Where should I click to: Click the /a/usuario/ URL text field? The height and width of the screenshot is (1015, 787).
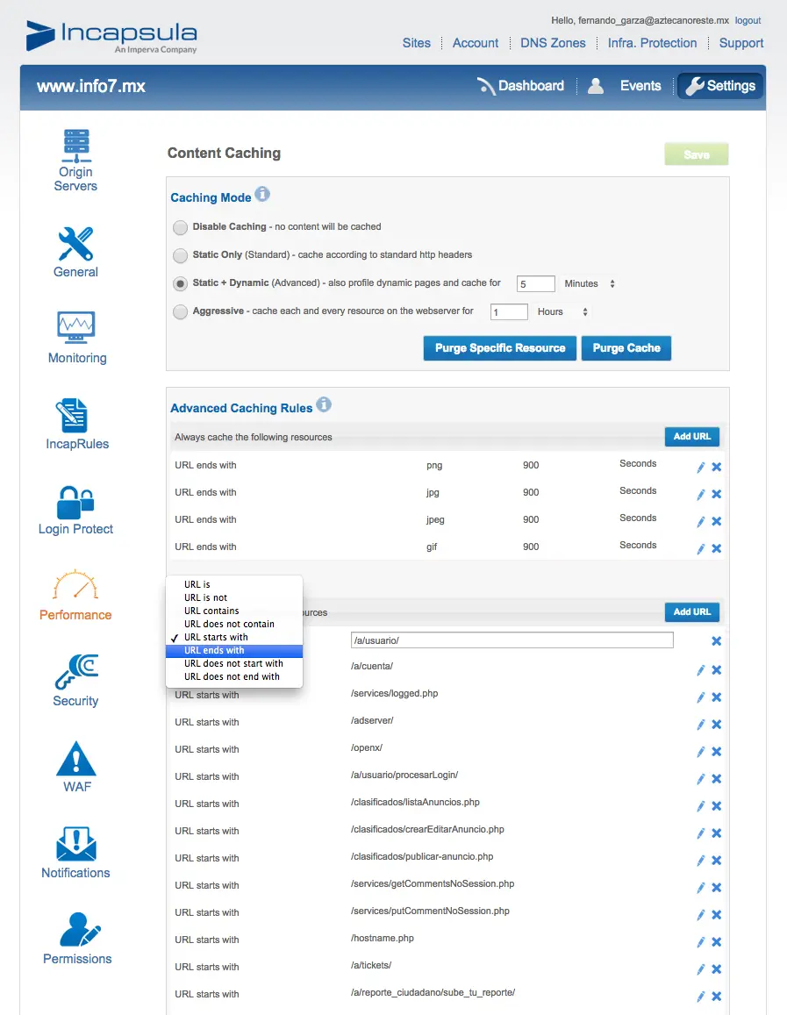512,640
